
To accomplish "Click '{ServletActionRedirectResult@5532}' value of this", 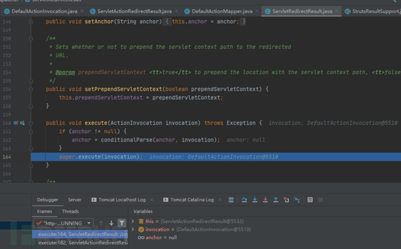I will [x=202, y=221].
